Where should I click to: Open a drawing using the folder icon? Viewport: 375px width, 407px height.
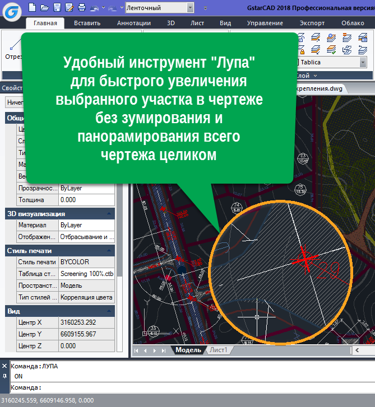[x=45, y=8]
